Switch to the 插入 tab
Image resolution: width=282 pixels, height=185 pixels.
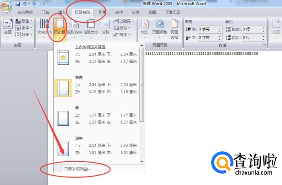pyautogui.click(x=62, y=12)
